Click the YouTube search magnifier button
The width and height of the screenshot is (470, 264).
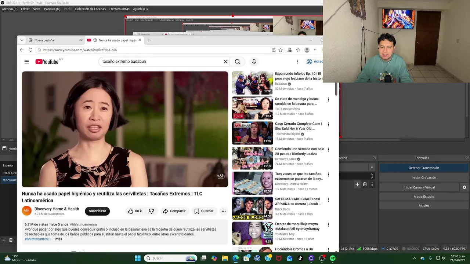click(x=238, y=62)
